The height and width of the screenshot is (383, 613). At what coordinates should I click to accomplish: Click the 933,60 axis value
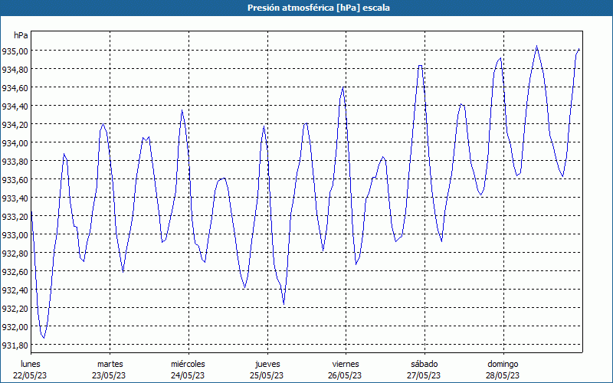click(x=15, y=179)
